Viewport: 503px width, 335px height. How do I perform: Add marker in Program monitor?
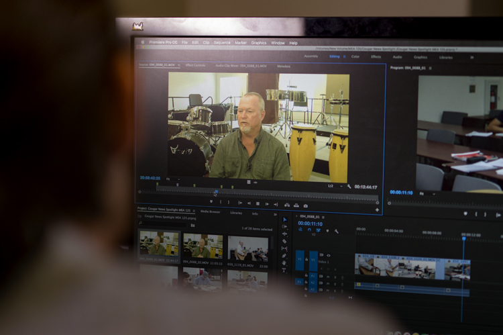point(465,213)
